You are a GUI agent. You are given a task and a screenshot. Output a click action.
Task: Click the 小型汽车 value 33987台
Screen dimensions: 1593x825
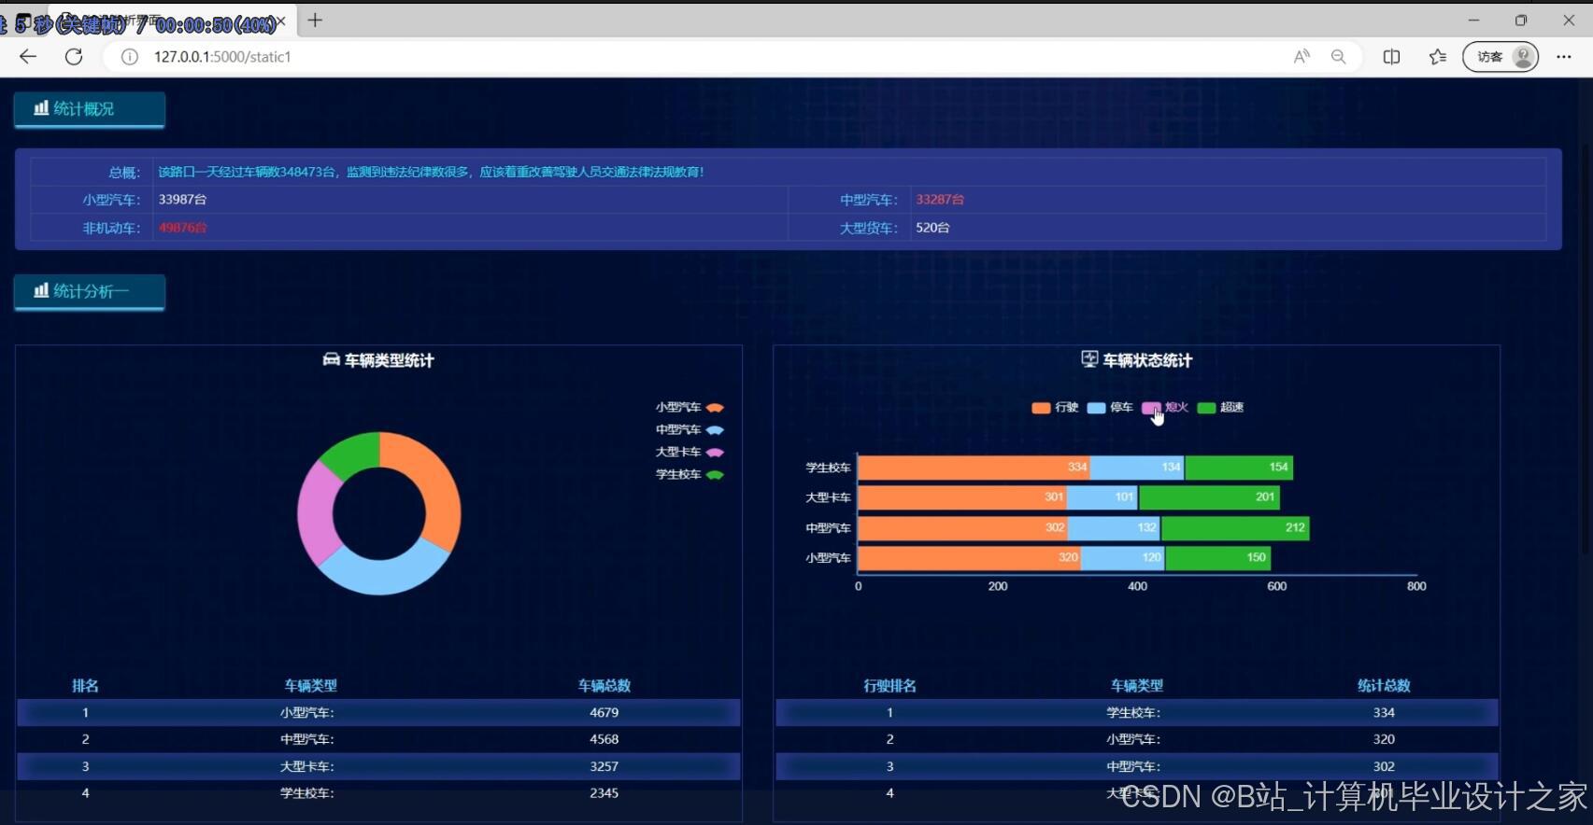click(182, 200)
